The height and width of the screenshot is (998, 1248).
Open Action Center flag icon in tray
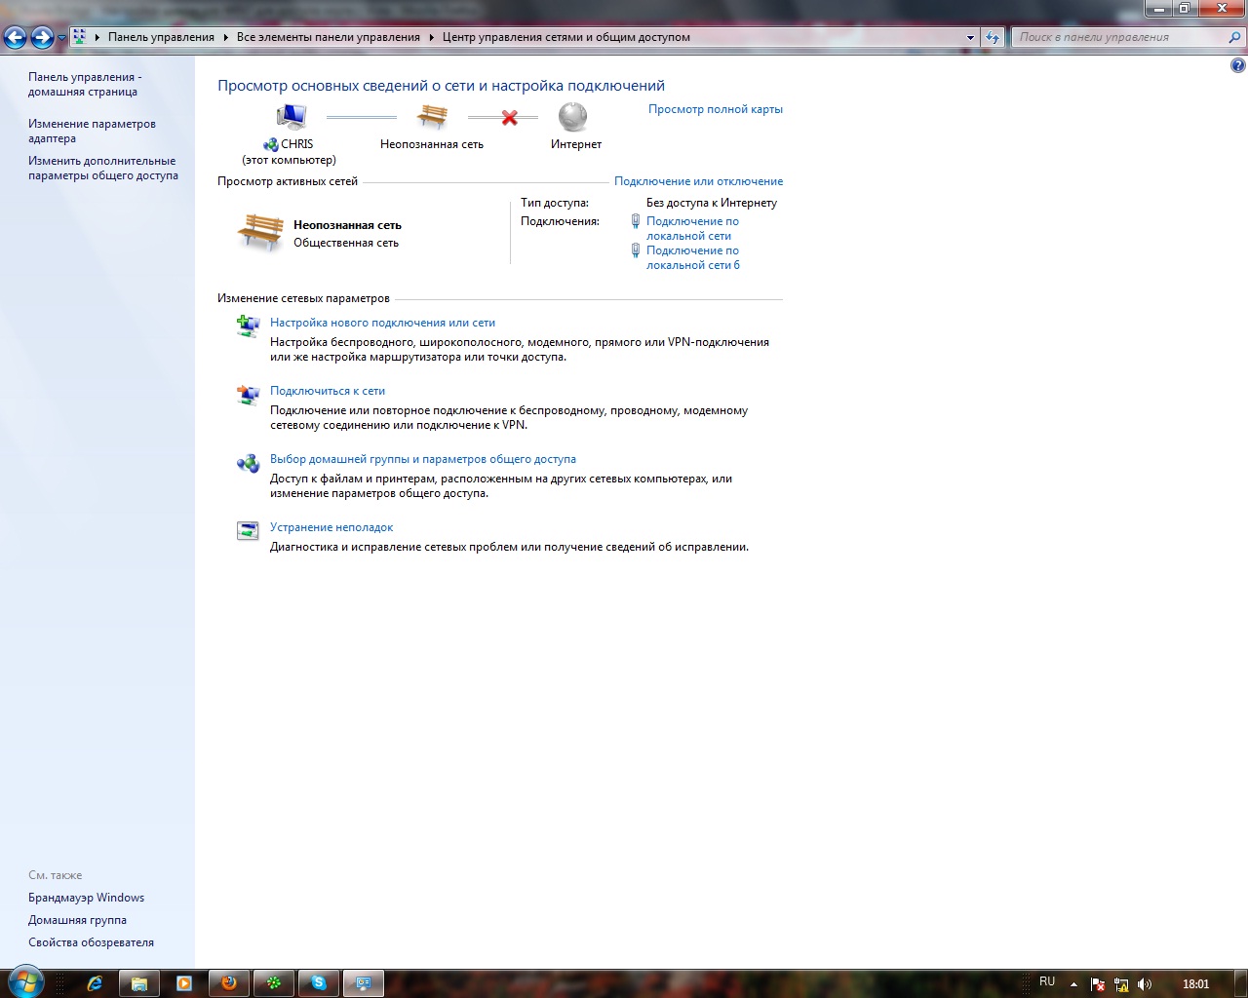click(x=1098, y=984)
